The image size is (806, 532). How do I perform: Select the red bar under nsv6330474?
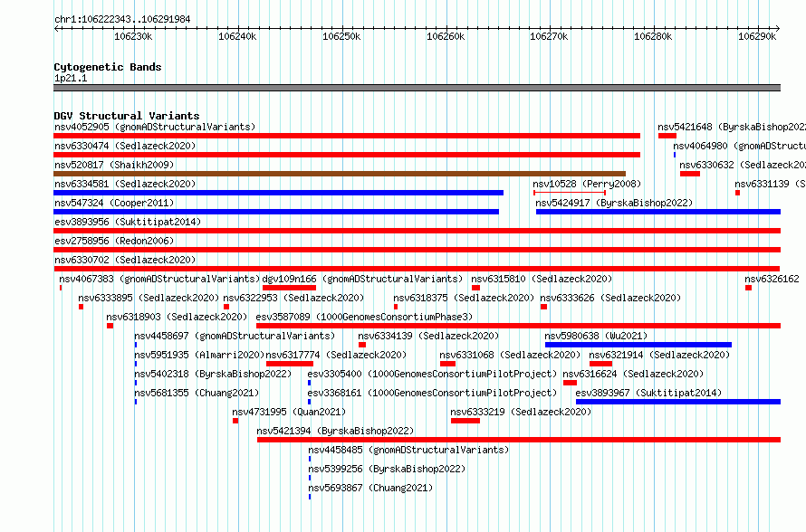click(x=347, y=155)
